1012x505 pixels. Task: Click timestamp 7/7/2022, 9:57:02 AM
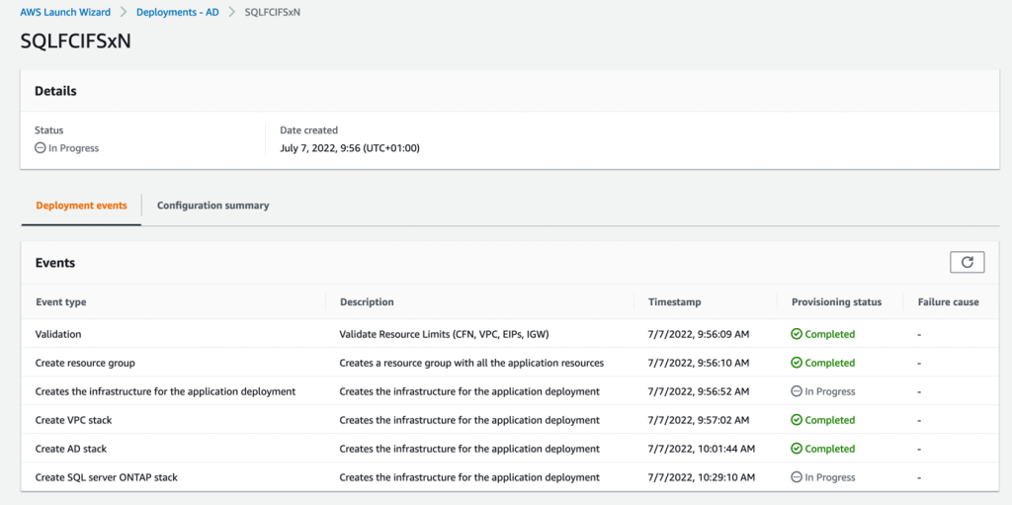tap(699, 420)
